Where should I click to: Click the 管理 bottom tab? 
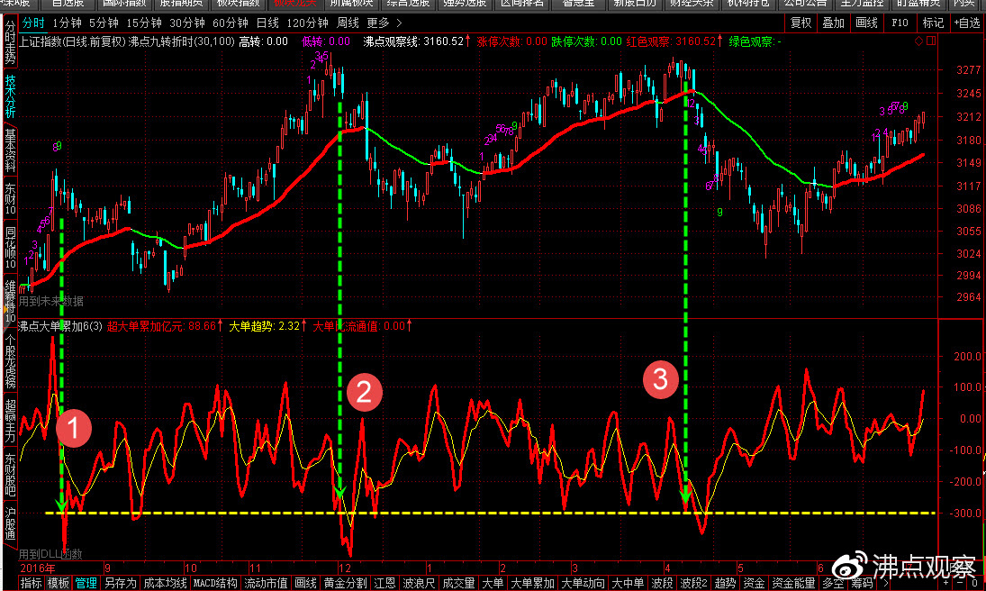tap(86, 584)
